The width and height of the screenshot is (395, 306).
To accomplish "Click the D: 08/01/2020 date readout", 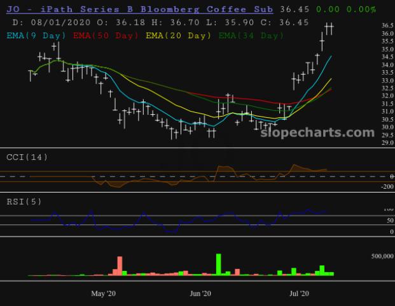I will click(x=56, y=22).
